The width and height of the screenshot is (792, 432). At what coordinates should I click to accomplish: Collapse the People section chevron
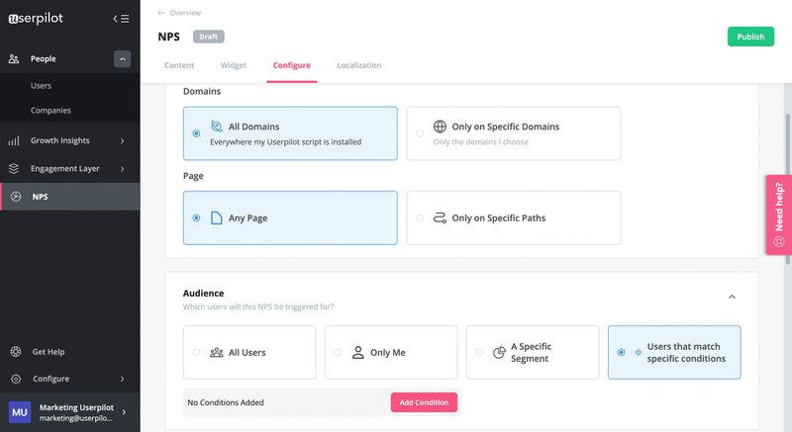[x=123, y=59]
